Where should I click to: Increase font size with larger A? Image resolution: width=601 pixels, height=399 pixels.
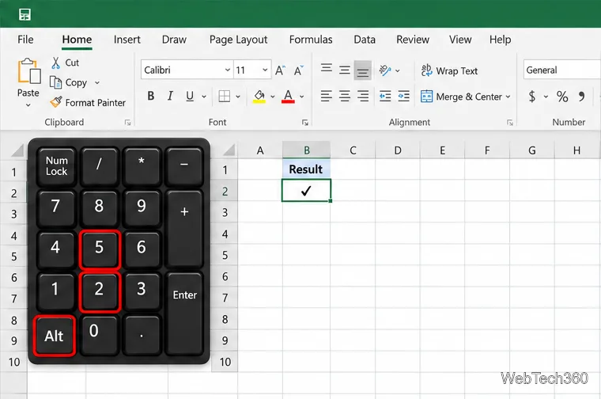click(x=280, y=70)
